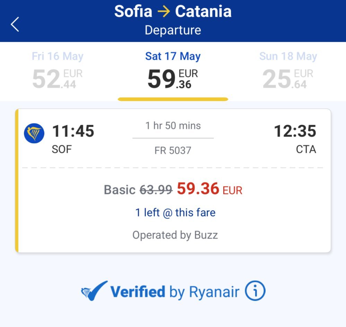Click the struck-through 63.99 original price
This screenshot has height=327, width=346.
point(156,189)
